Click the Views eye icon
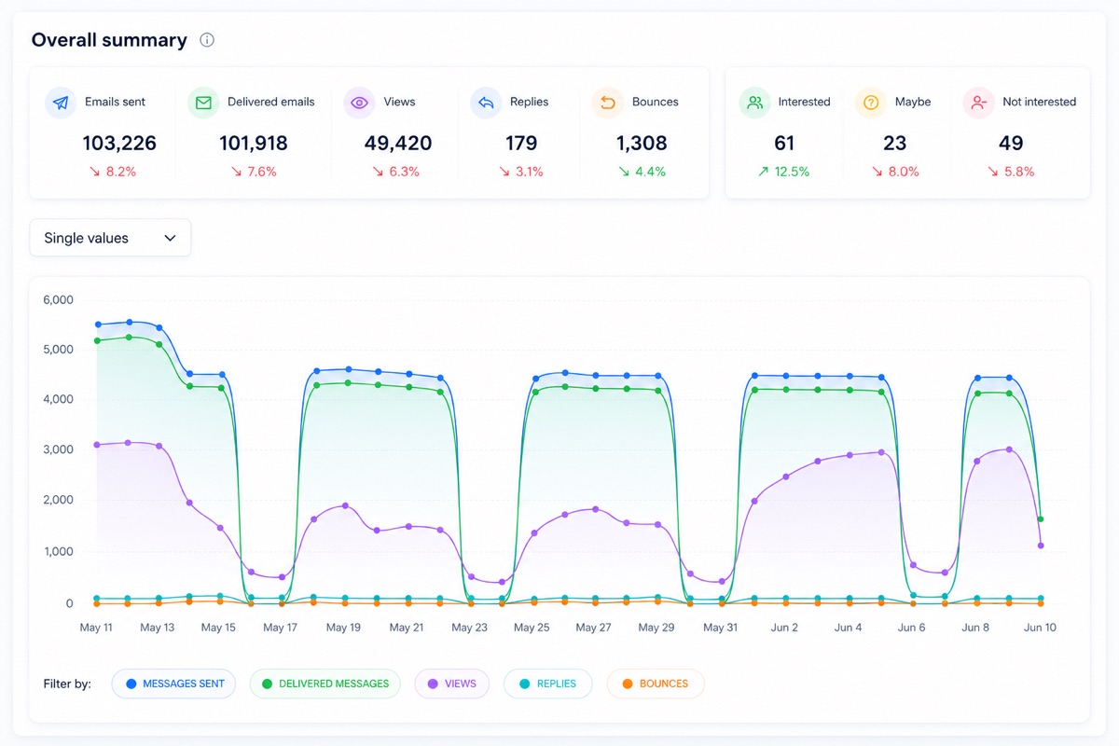1119x746 pixels. tap(359, 103)
